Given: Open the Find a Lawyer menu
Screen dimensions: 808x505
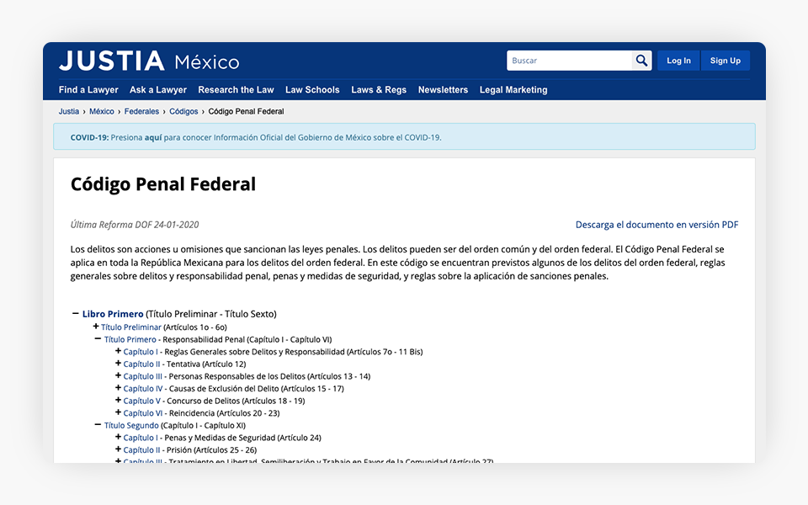Looking at the screenshot, I should (88, 90).
